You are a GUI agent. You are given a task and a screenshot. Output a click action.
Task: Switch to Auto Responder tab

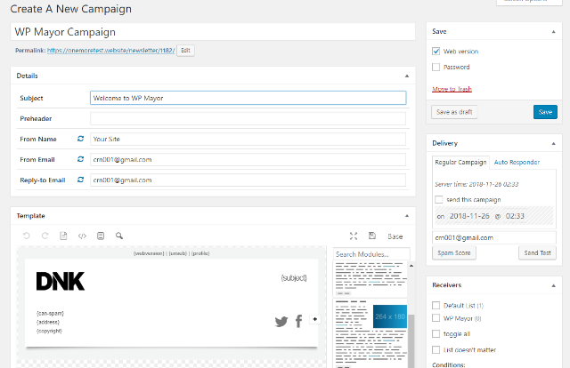(x=517, y=163)
